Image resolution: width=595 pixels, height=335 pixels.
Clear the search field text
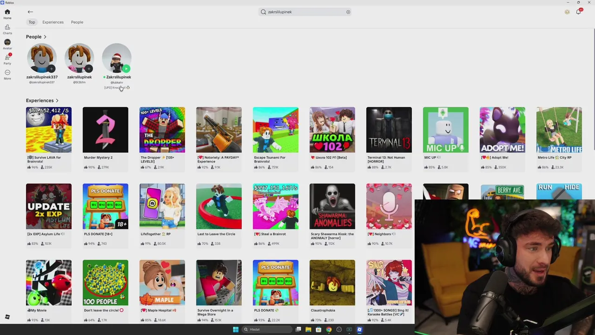point(348,12)
